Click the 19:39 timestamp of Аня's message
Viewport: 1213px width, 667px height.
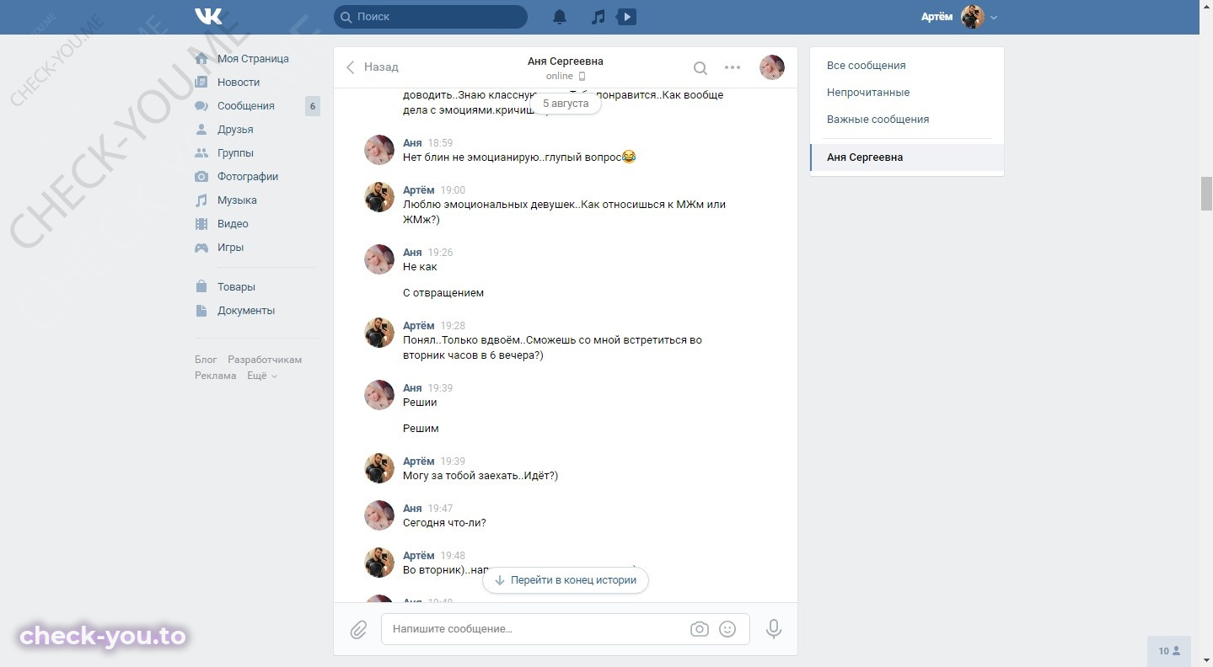440,388
